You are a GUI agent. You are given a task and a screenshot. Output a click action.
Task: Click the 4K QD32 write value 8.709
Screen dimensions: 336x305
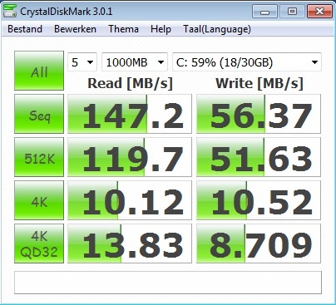(259, 244)
